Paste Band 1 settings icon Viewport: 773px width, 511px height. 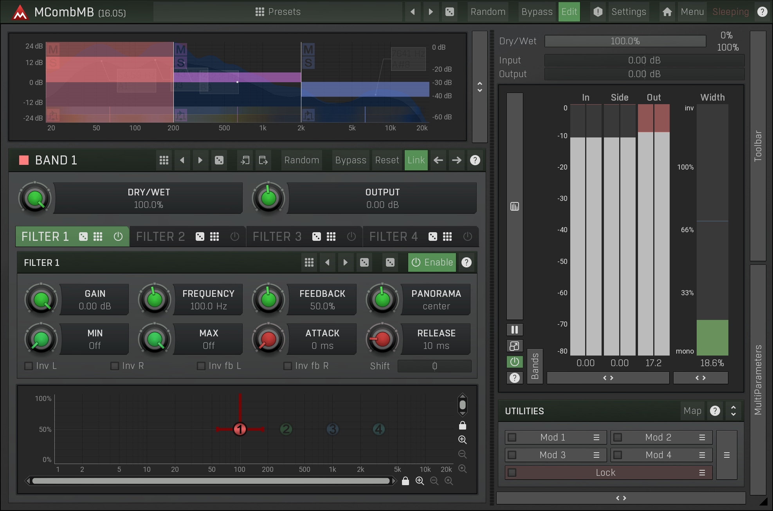(x=263, y=160)
